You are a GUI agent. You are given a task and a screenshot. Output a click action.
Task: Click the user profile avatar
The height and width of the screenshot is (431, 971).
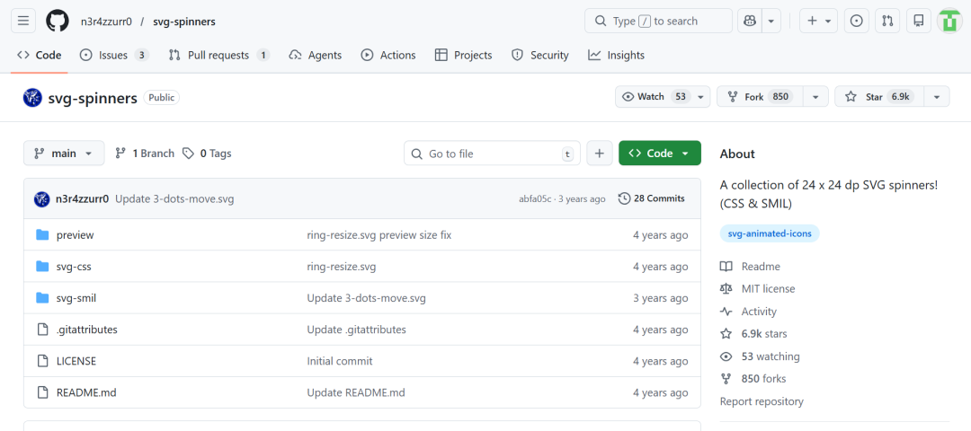[x=949, y=21]
